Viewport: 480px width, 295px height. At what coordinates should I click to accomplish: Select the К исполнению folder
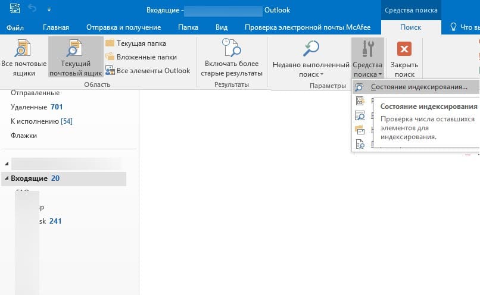point(42,121)
